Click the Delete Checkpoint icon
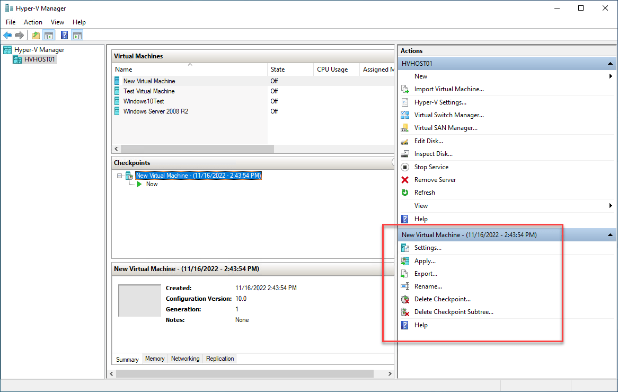 point(405,299)
